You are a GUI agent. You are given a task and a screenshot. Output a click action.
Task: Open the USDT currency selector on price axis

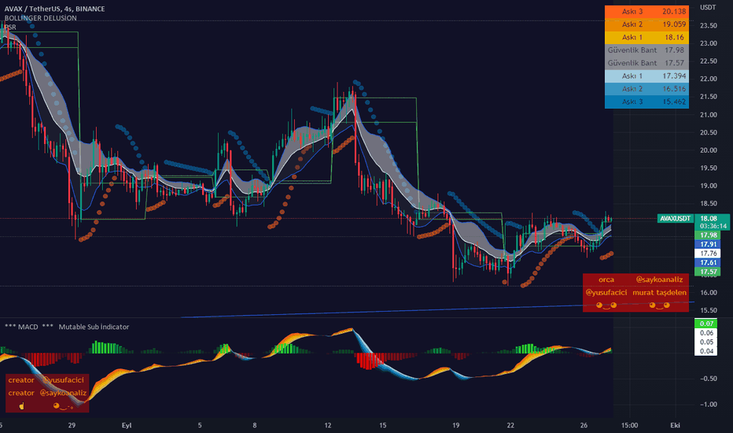pos(709,8)
